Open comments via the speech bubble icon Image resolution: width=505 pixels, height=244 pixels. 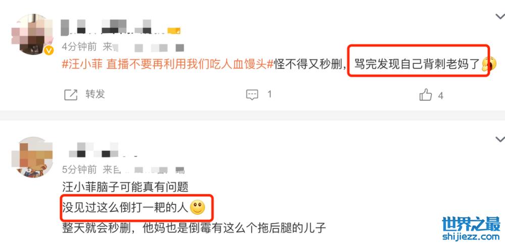pos(252,95)
